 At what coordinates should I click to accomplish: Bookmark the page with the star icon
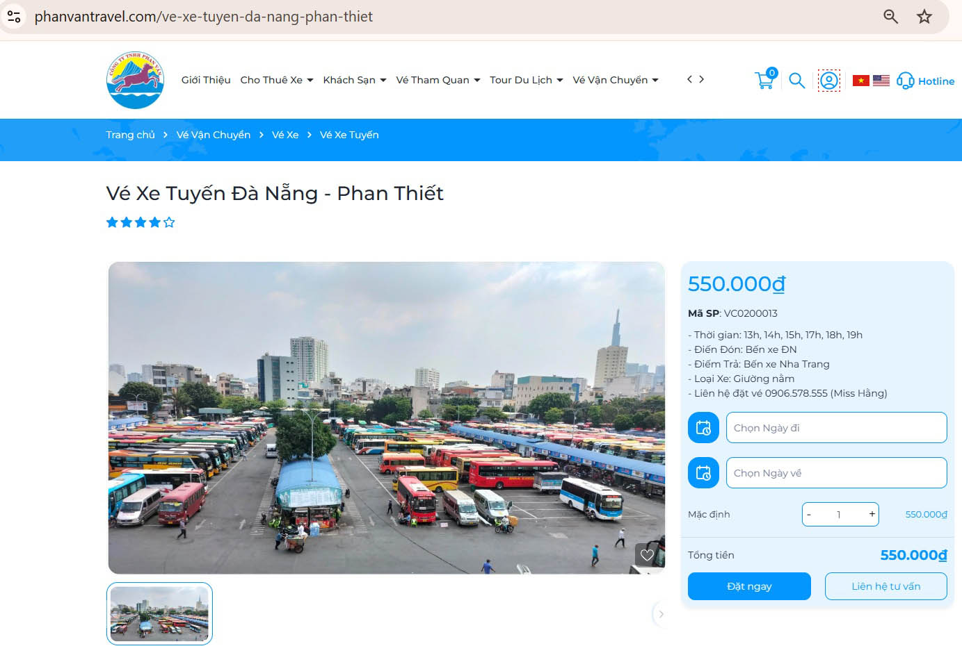coord(924,16)
